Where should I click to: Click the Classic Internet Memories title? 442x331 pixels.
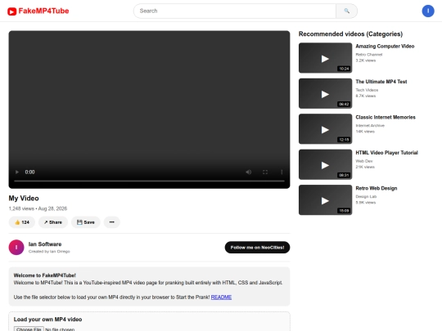pyautogui.click(x=386, y=117)
